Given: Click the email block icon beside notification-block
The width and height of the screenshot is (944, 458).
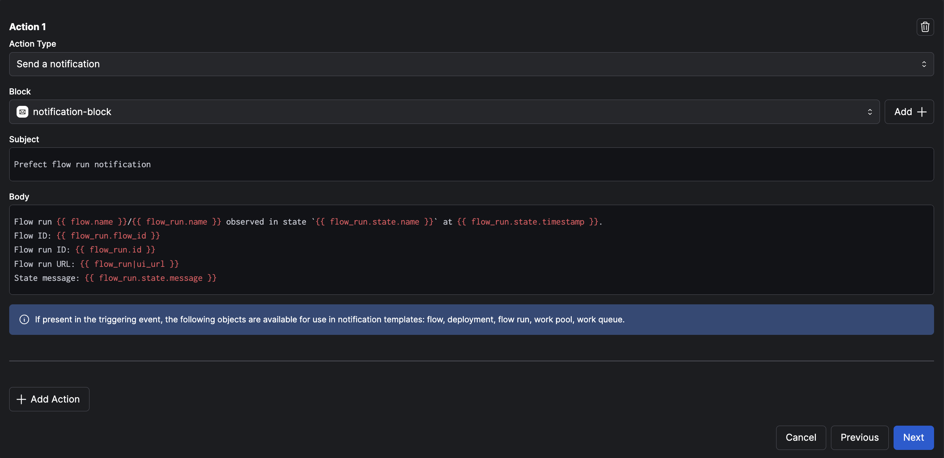Looking at the screenshot, I should pyautogui.click(x=22, y=112).
